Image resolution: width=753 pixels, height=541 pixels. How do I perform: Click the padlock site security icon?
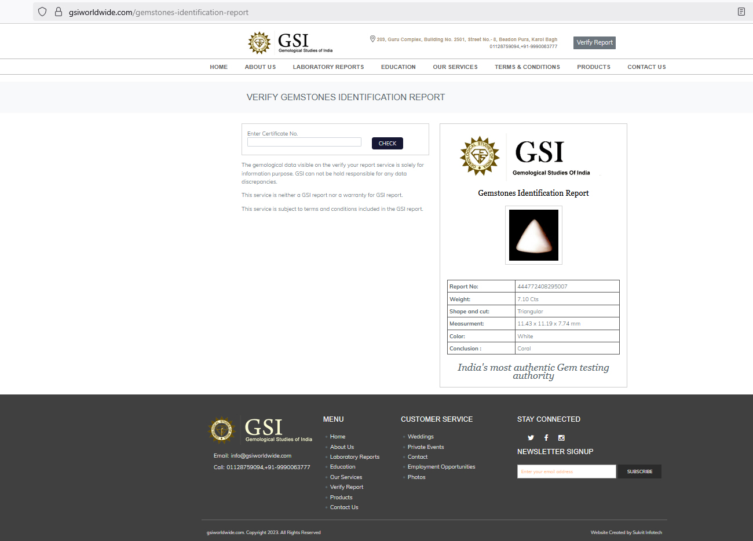point(59,12)
